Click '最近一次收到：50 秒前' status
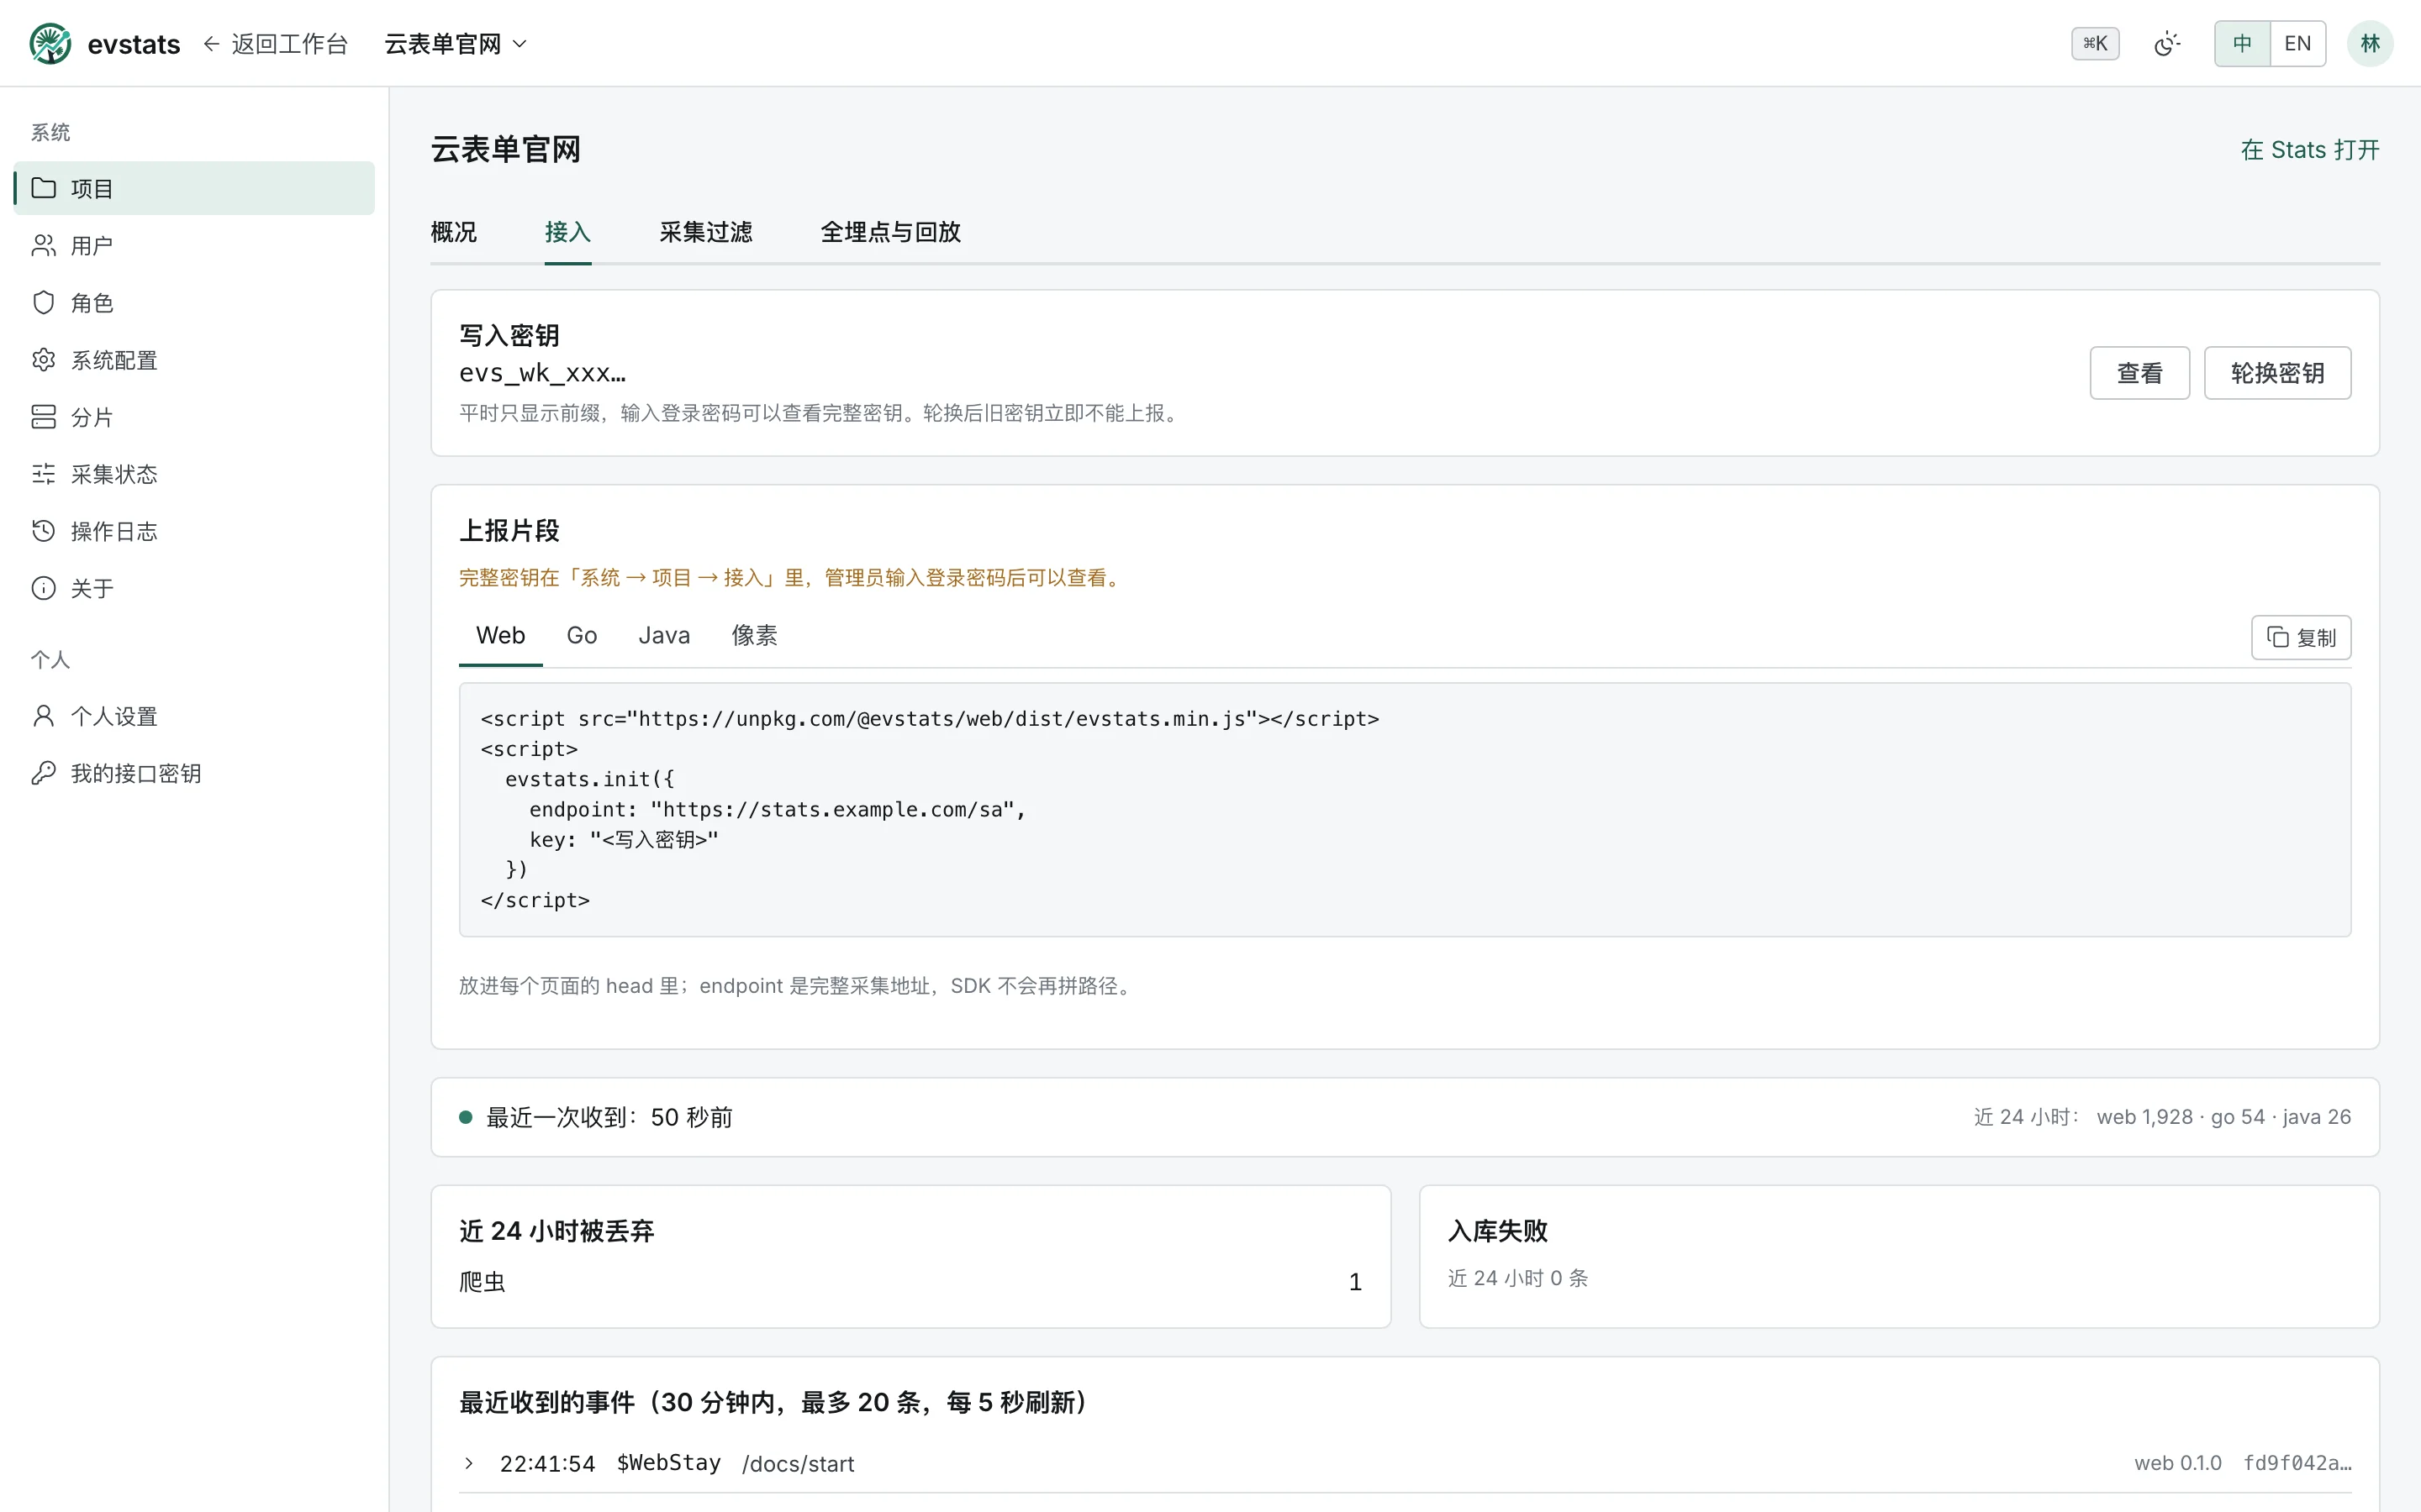This screenshot has height=1512, width=2421. 609,1117
